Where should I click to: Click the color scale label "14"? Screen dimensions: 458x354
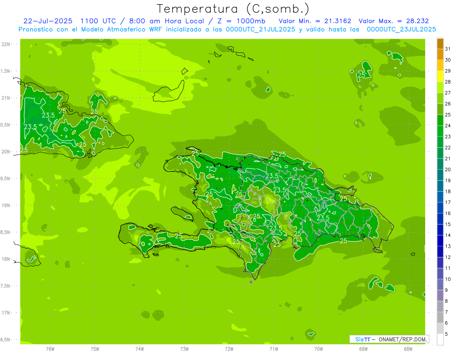point(448,235)
